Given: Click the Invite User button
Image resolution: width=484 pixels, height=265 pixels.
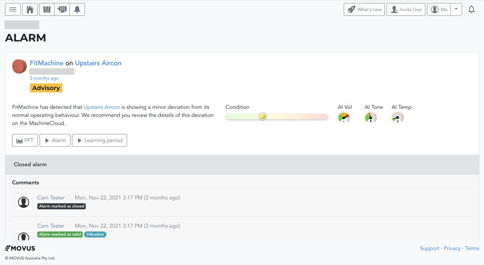Looking at the screenshot, I should [x=406, y=9].
